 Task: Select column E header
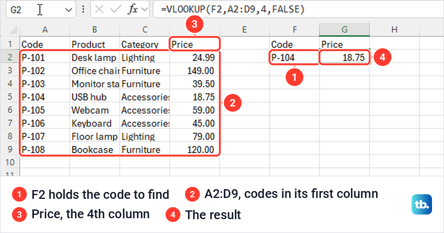pyautogui.click(x=244, y=30)
